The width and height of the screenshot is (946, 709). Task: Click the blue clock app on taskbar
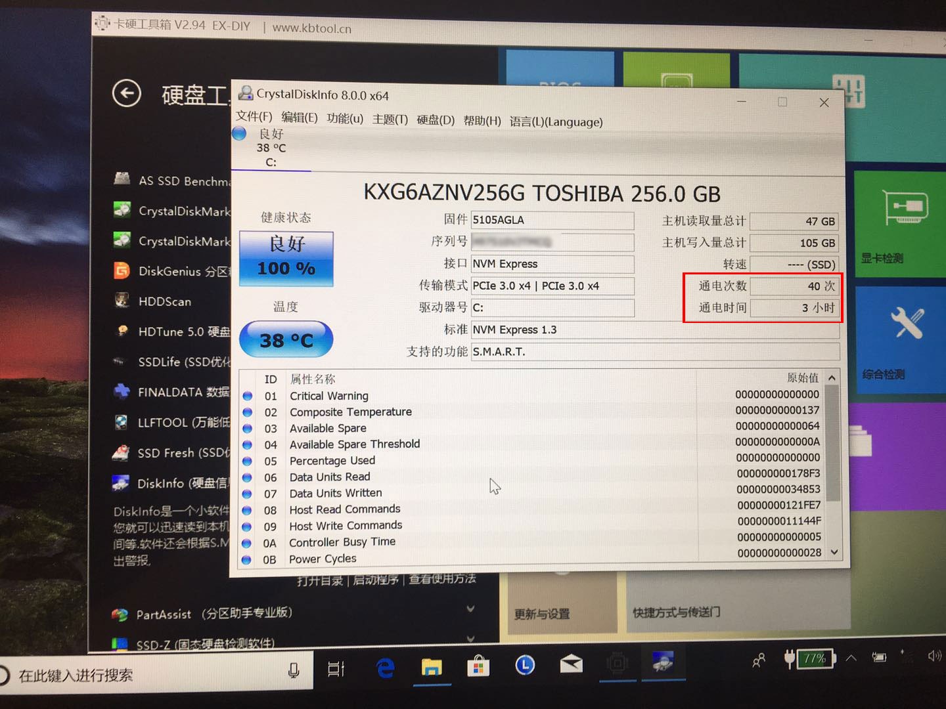point(524,666)
